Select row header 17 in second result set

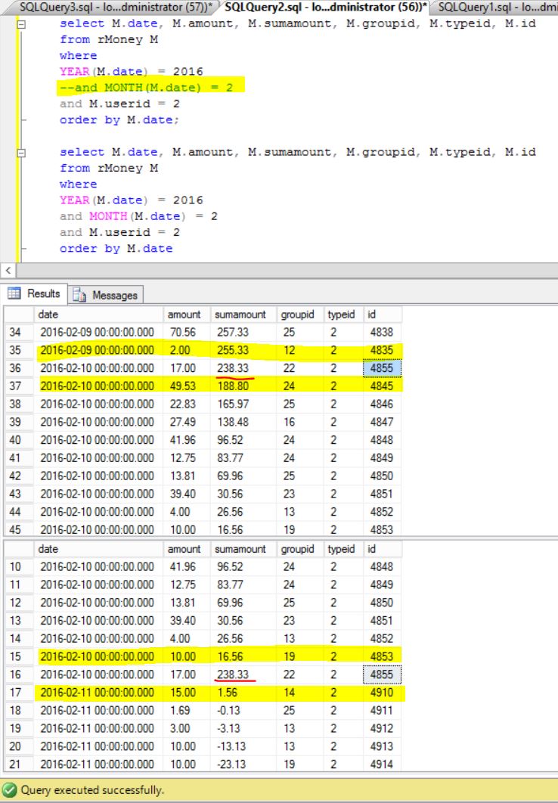click(18, 693)
